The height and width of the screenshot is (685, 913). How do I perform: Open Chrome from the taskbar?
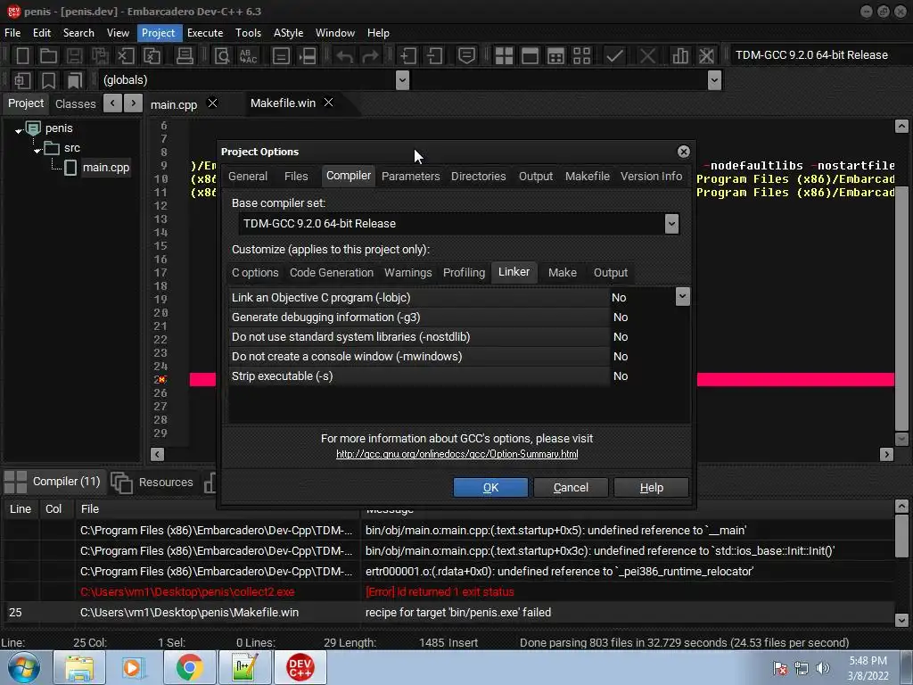tap(189, 667)
